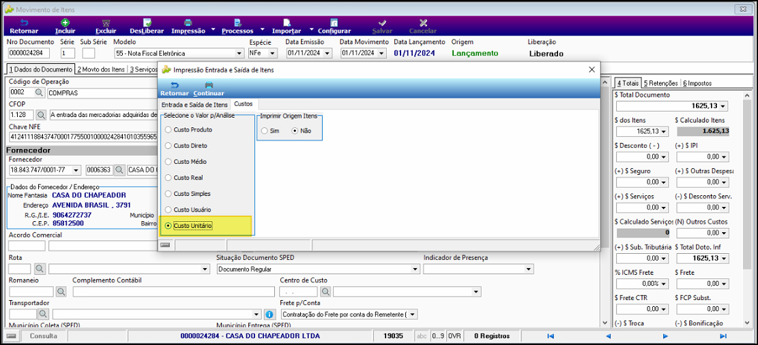This screenshot has height=345, width=758.
Task: Click the Complemento Contábil input field
Action: pos(173,291)
